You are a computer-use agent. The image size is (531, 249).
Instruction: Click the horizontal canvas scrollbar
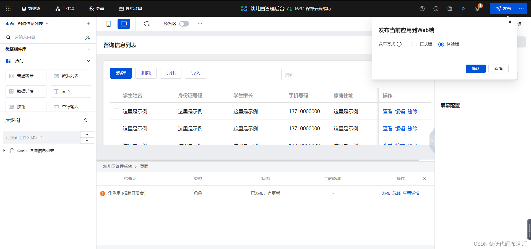pos(258,160)
